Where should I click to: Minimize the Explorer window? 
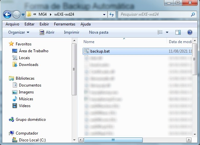169,3
